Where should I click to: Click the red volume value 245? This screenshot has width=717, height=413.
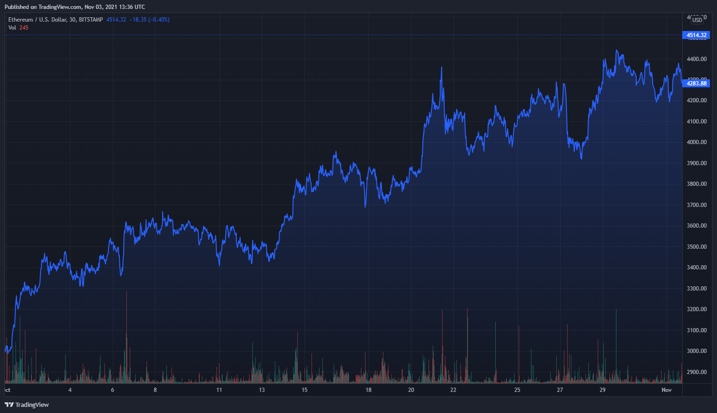pyautogui.click(x=24, y=28)
